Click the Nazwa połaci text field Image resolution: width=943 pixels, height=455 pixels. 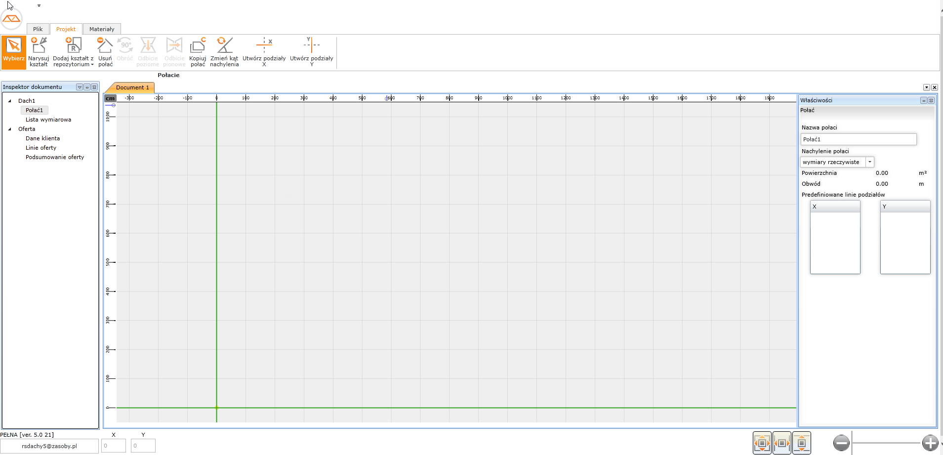[x=858, y=139]
